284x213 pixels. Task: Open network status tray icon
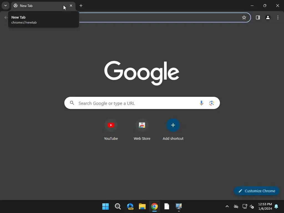[x=245, y=206]
